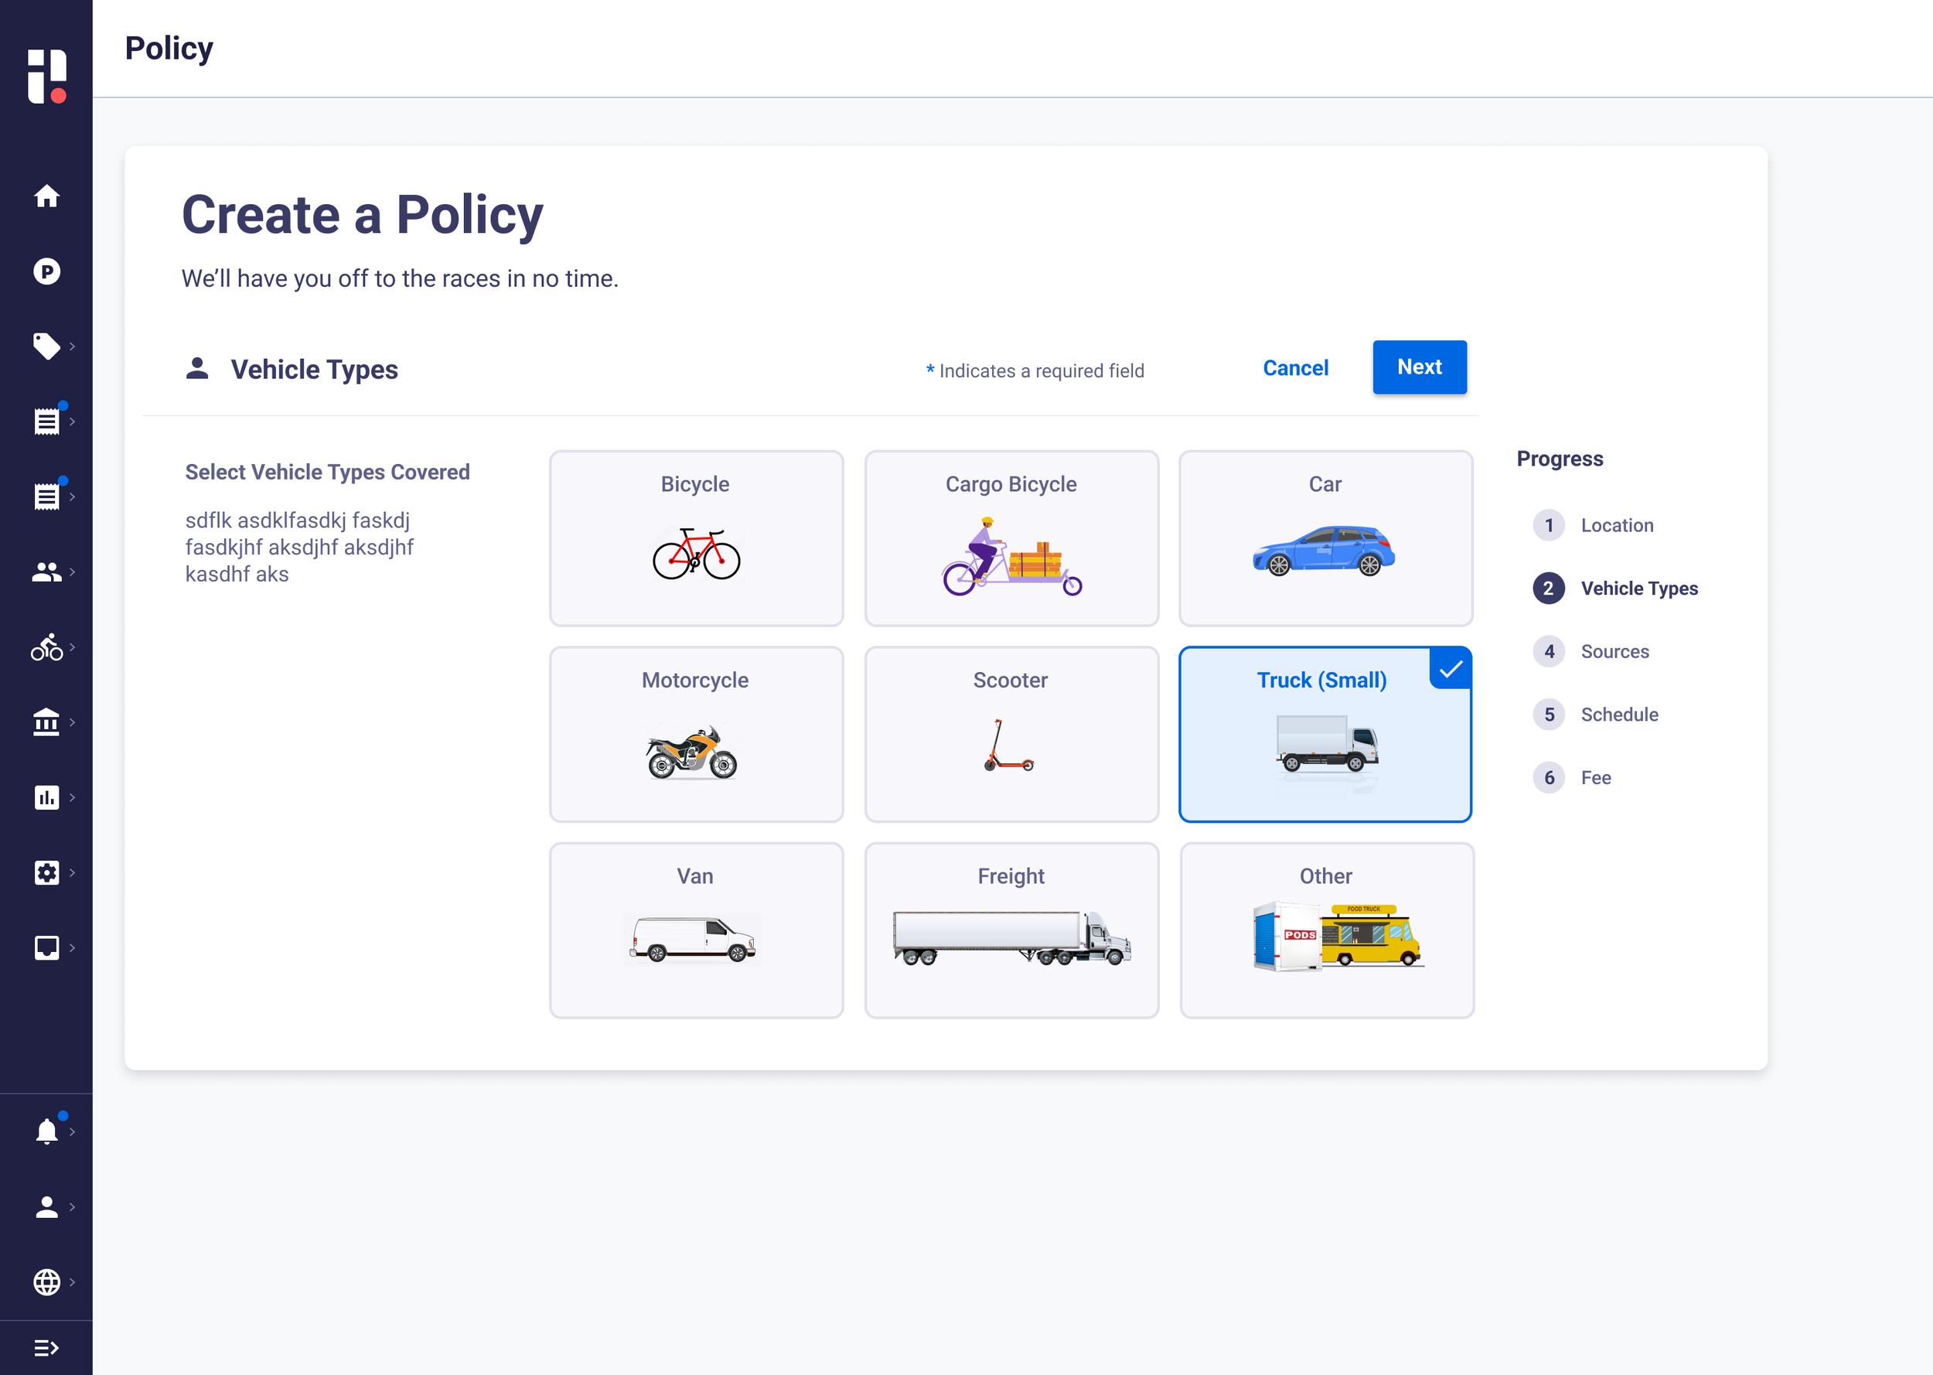
Task: Select the Cargo Bicycle vehicle card
Action: [x=1011, y=538]
